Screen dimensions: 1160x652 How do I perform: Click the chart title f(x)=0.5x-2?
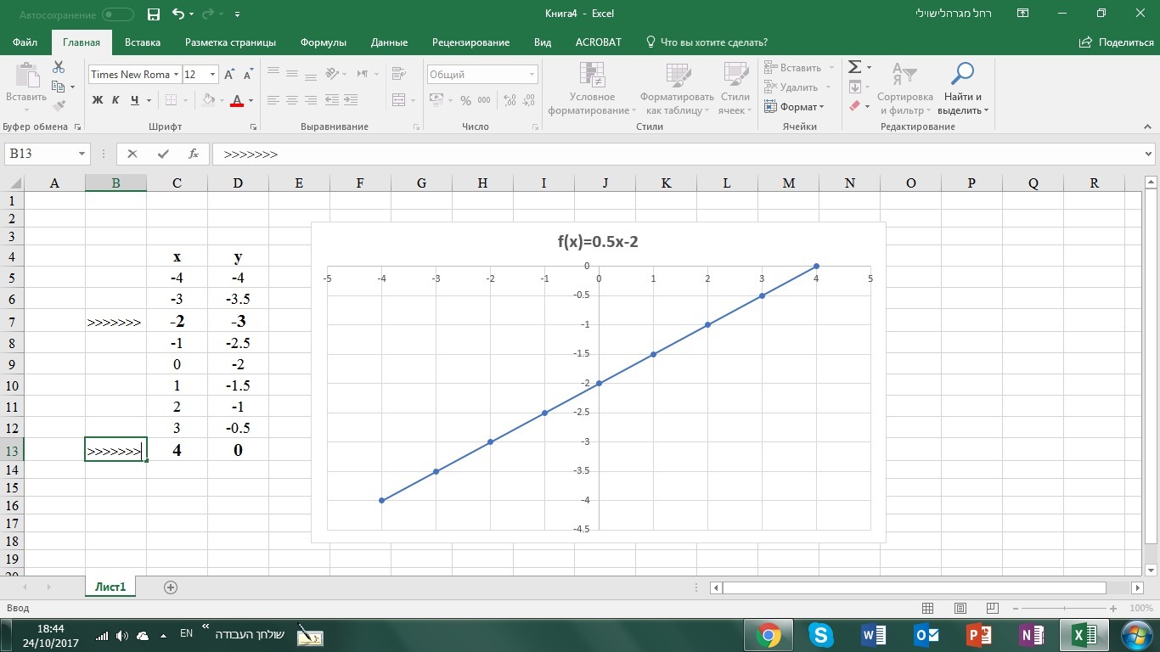(598, 241)
